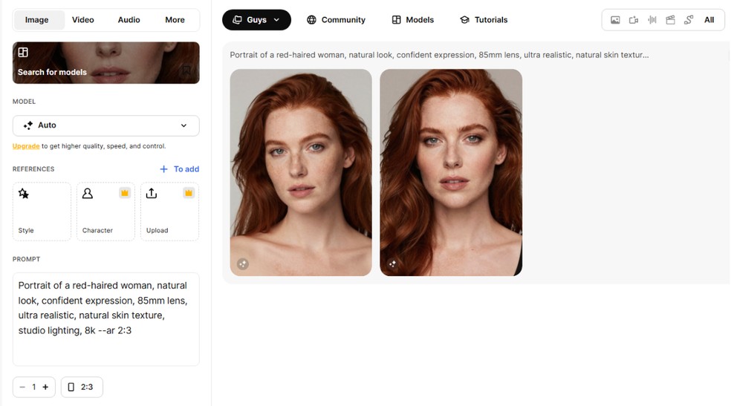Click the Upload reference tile
Screen dimensions: 731x406
point(169,212)
